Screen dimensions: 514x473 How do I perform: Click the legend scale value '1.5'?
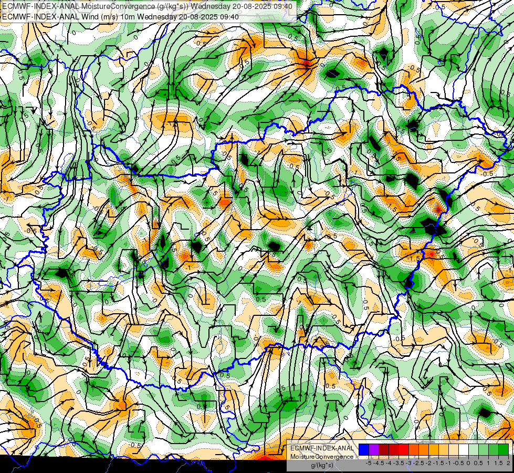(498, 463)
